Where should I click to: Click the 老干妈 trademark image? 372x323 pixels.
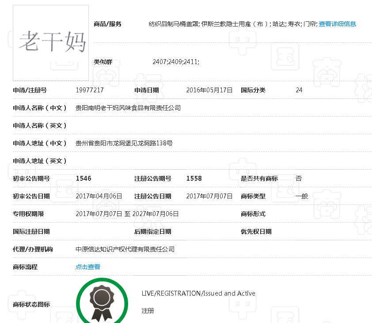(51, 43)
